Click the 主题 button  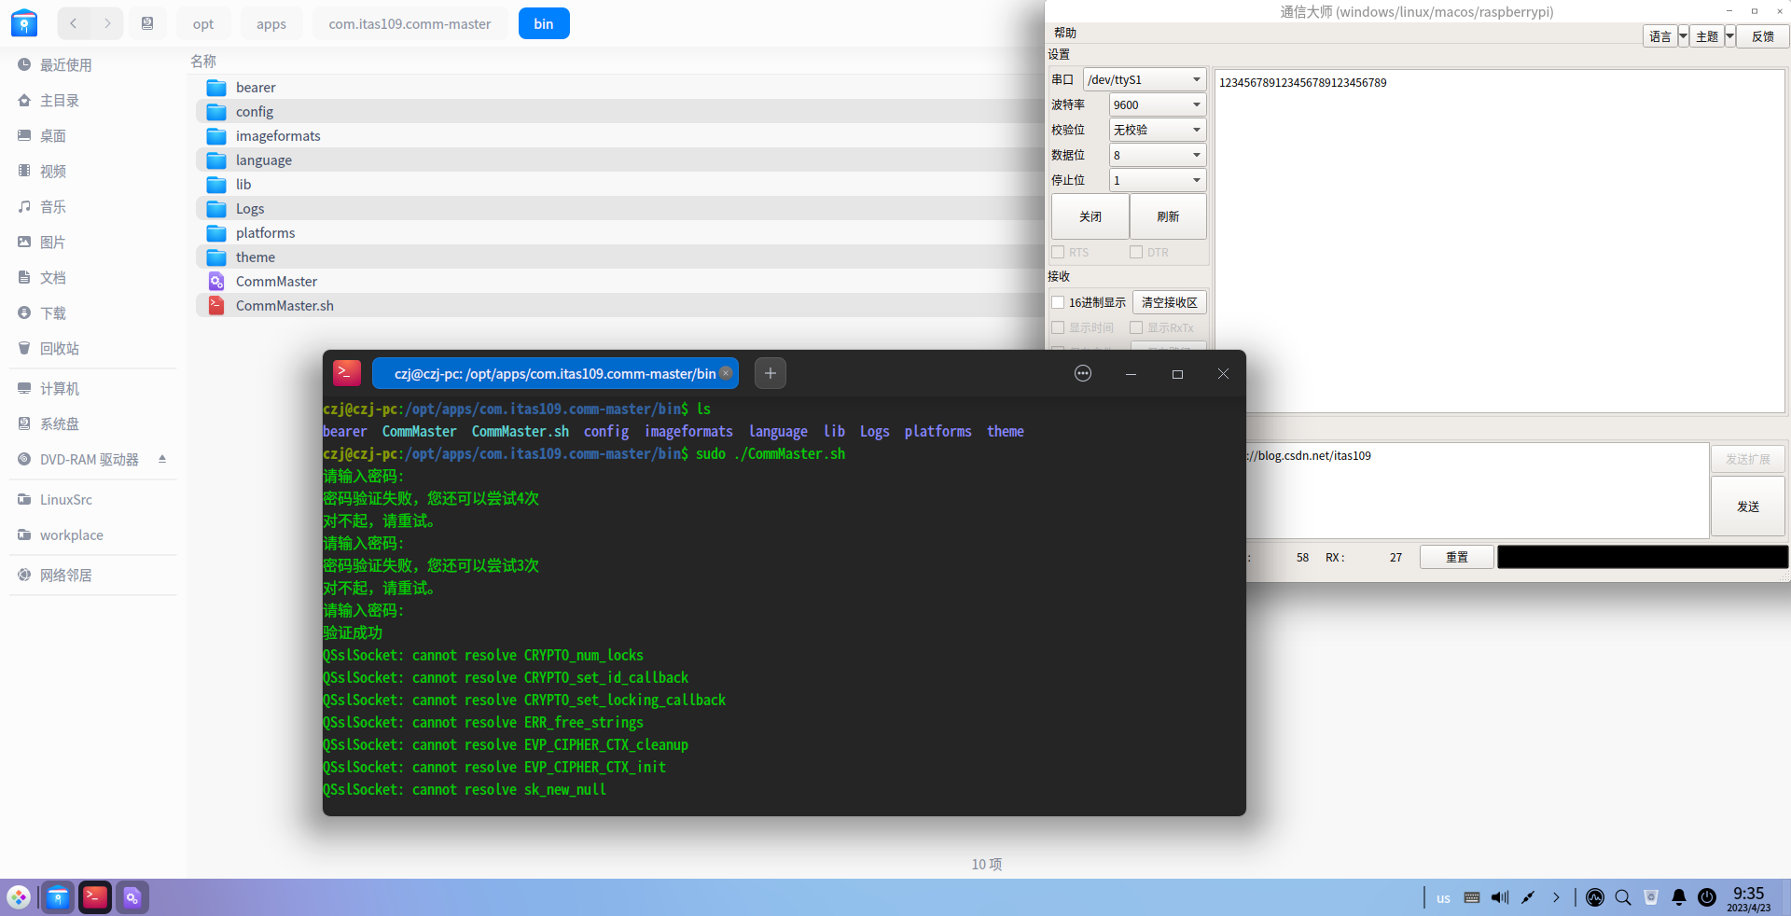(1707, 36)
